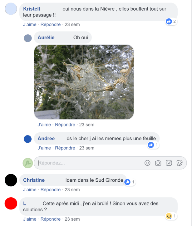Open the GIF selector in reply box
192x226 pixels.
(x=169, y=163)
